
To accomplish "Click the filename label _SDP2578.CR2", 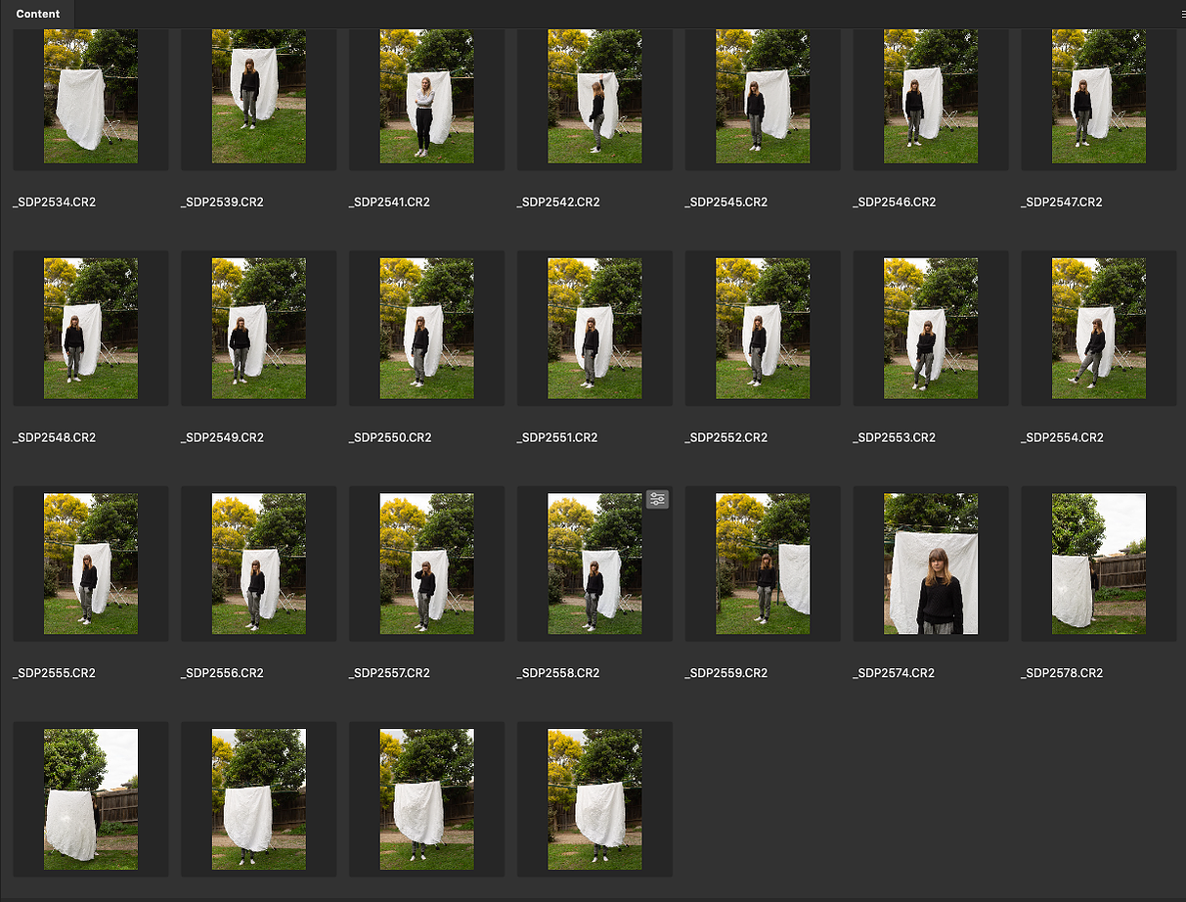I will point(1062,673).
